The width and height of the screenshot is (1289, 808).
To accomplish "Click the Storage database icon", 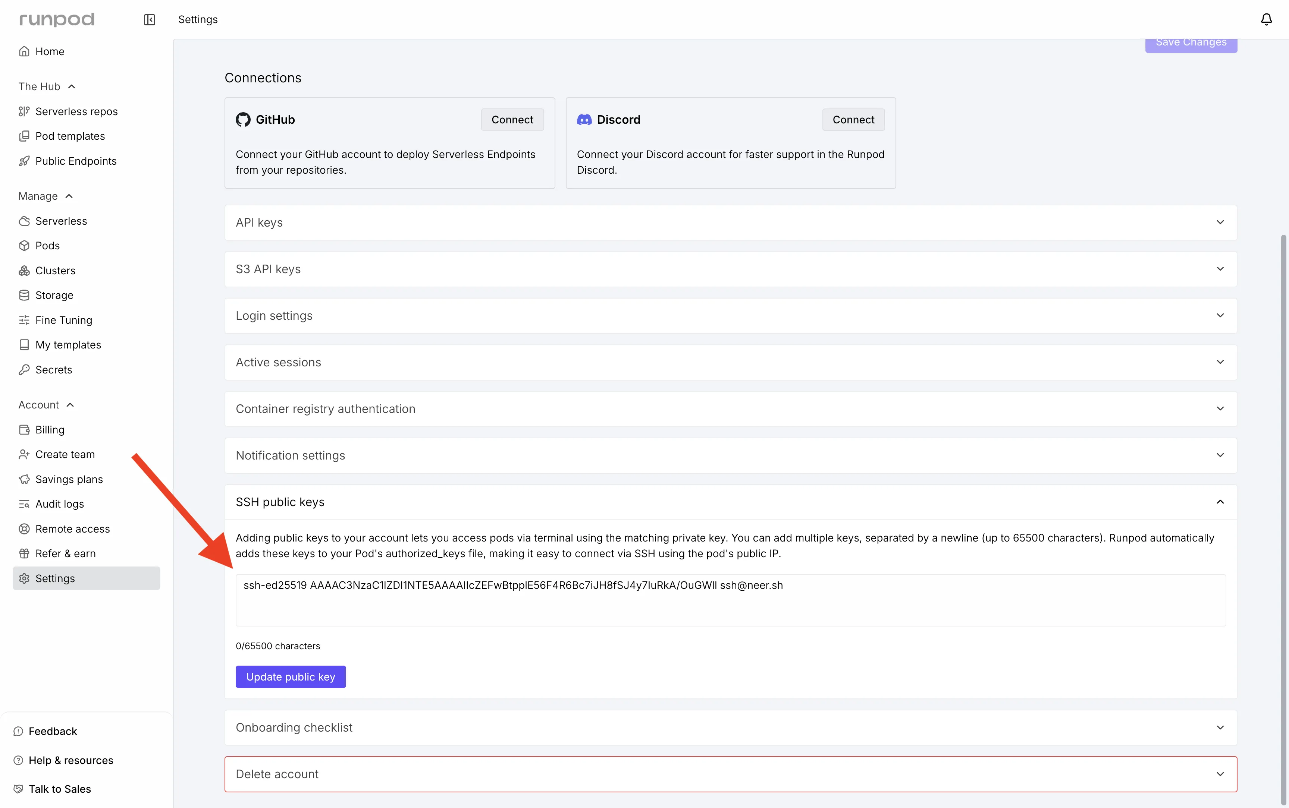I will click(x=24, y=295).
